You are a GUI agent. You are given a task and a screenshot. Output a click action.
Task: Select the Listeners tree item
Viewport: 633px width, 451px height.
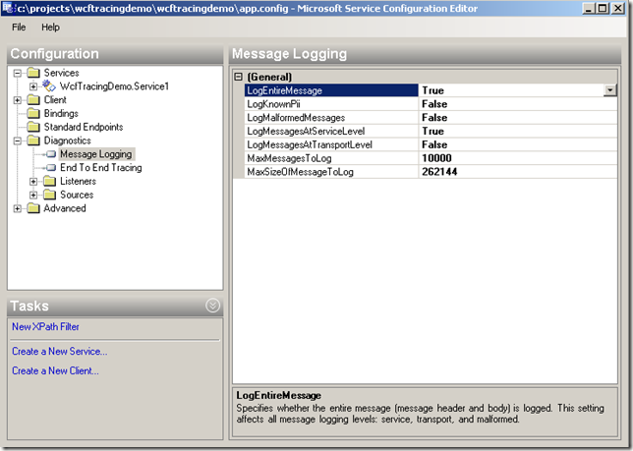[x=78, y=182]
